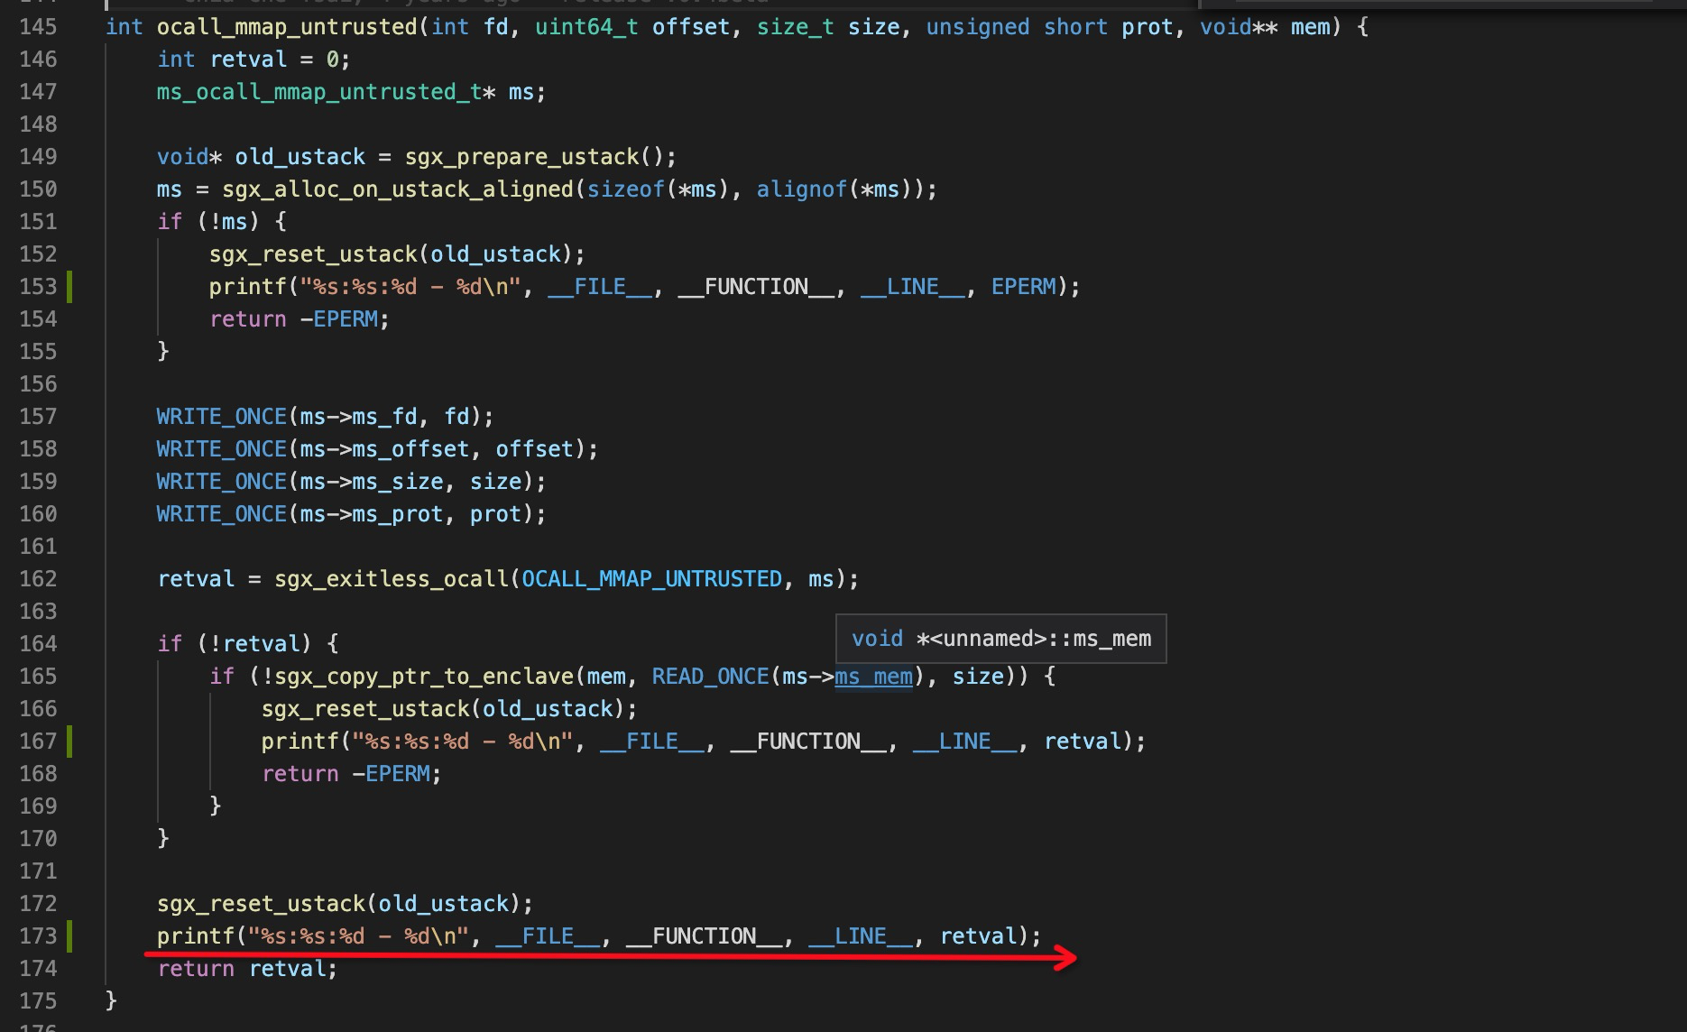
Task: Click READ_ONCE macro on line 165
Action: (x=710, y=677)
